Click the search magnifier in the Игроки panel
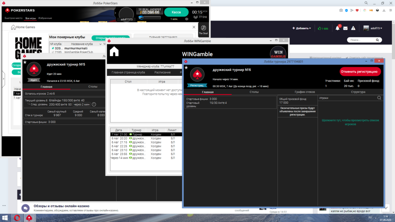Image resolution: width=395 pixels, height=222 pixels. tap(379, 98)
